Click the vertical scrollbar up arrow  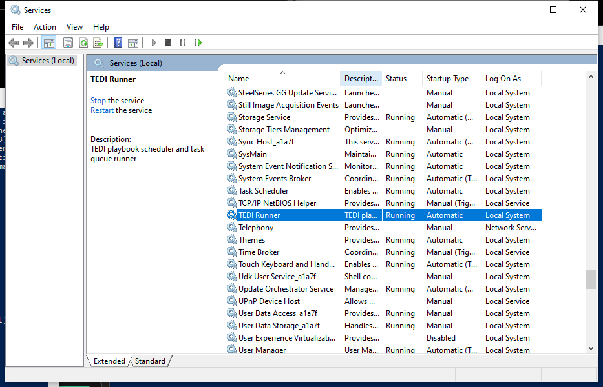pyautogui.click(x=591, y=77)
